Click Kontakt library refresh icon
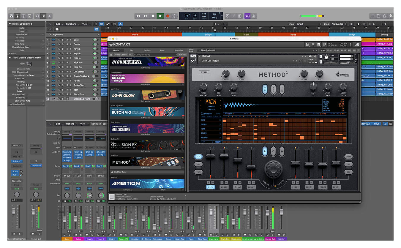 tap(111, 55)
